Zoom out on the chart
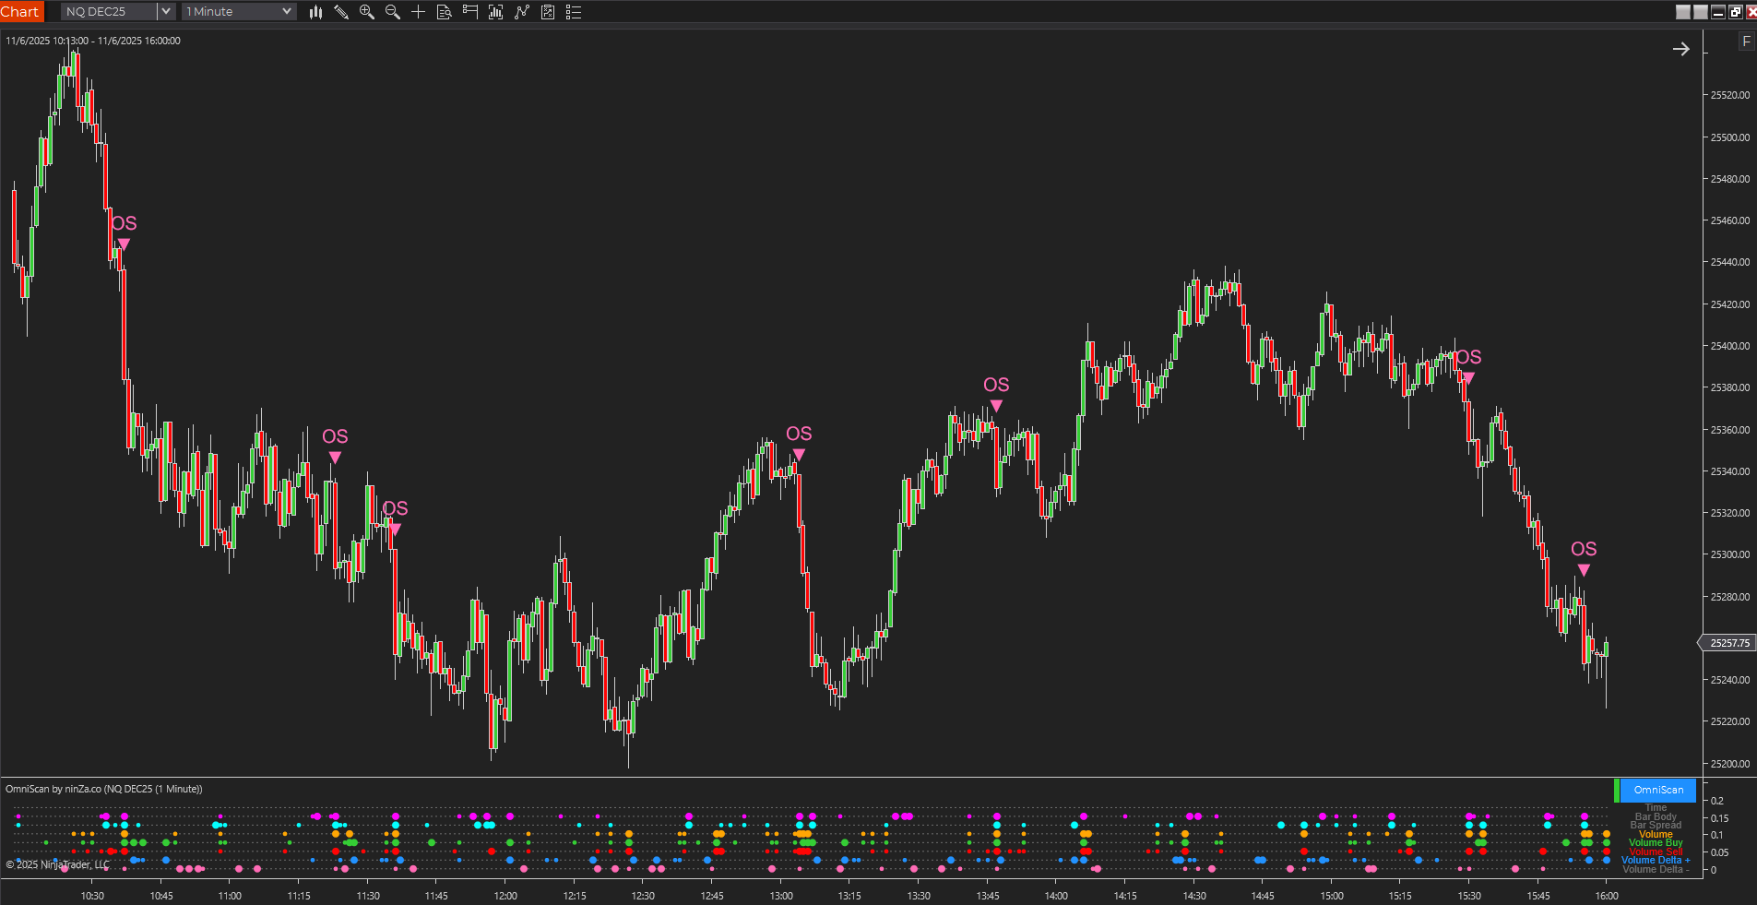 (391, 12)
